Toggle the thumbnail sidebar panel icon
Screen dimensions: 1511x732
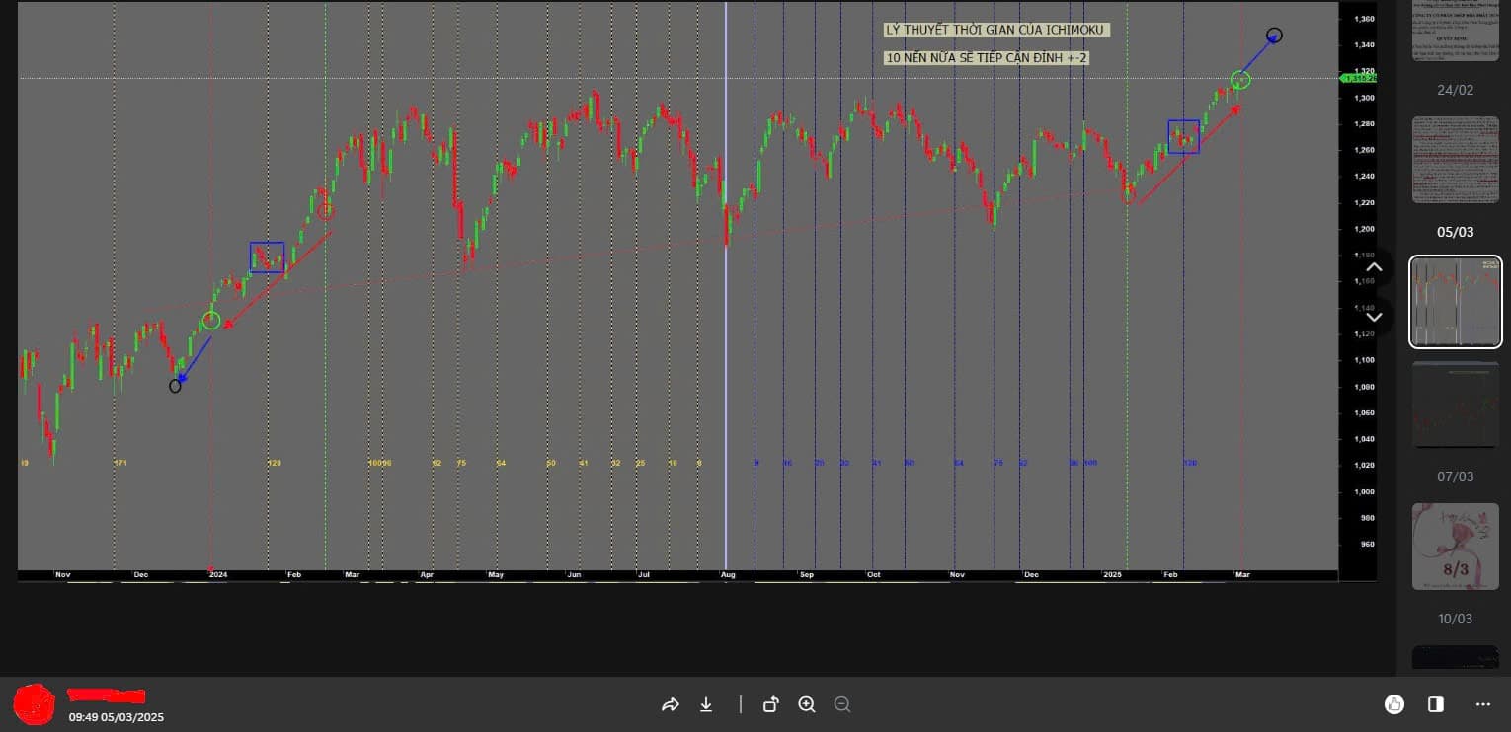click(1436, 704)
